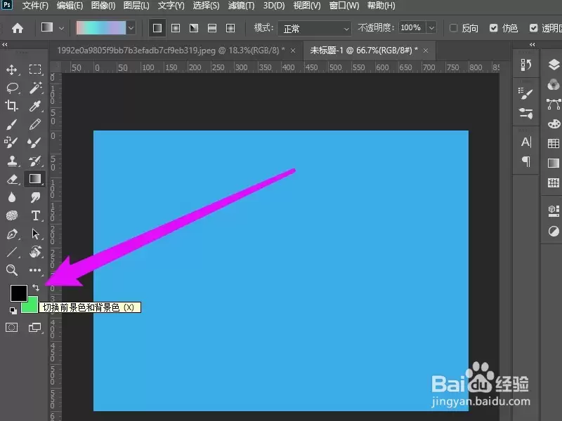
Task: Select the Magic Wand tool
Action: (35, 88)
